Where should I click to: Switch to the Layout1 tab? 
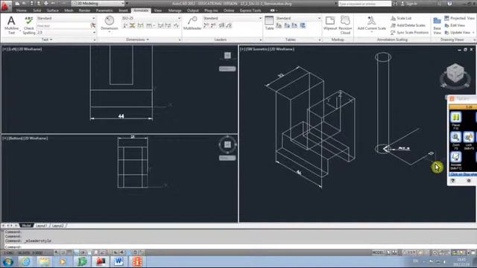click(x=42, y=226)
